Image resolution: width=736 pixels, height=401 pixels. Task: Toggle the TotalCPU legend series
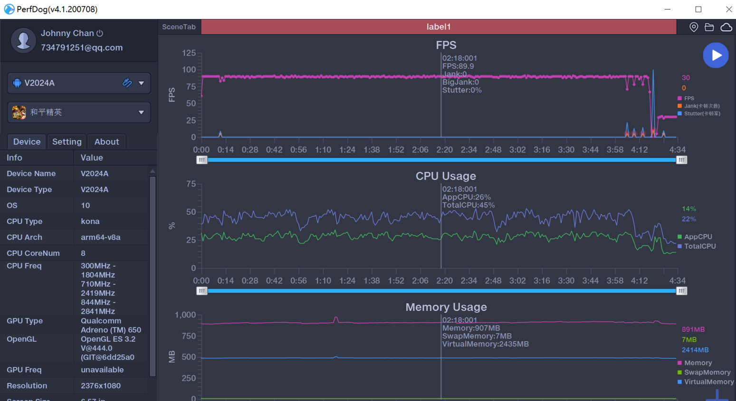[699, 246]
